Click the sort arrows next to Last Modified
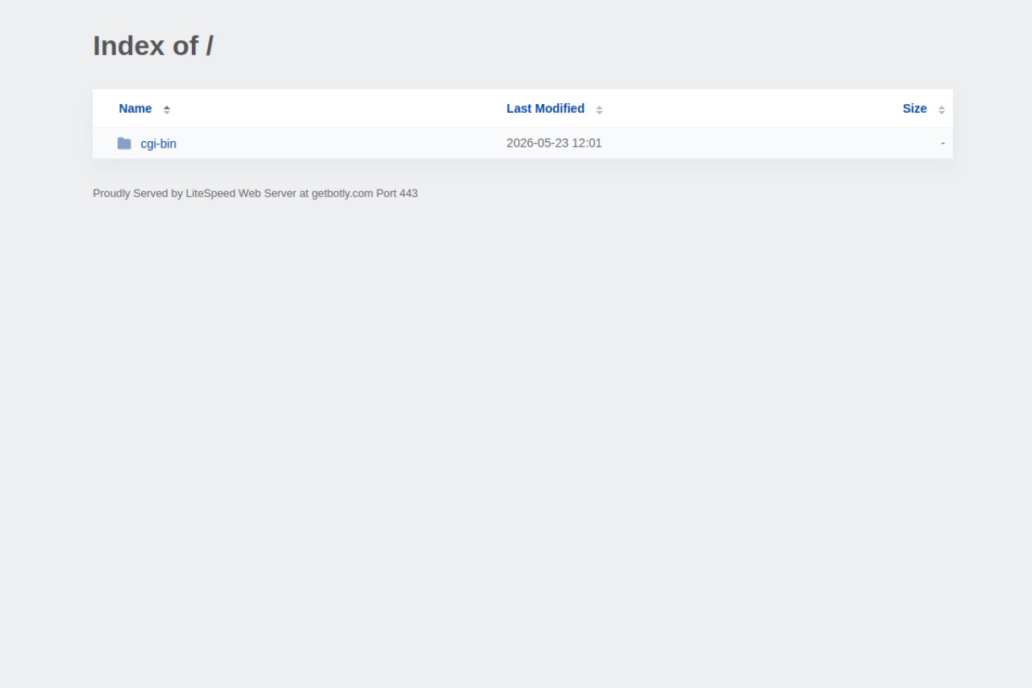This screenshot has width=1032, height=688. coord(599,110)
